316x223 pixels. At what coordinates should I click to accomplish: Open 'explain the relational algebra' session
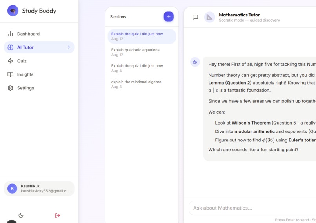(142, 84)
